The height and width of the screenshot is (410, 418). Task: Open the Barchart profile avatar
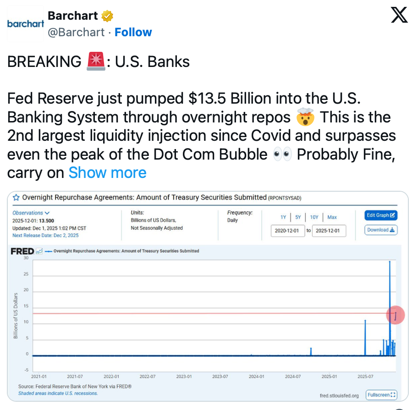point(25,24)
